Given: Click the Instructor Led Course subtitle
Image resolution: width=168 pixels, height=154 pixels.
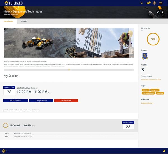Looking at the screenshot, I should [x=11, y=15].
